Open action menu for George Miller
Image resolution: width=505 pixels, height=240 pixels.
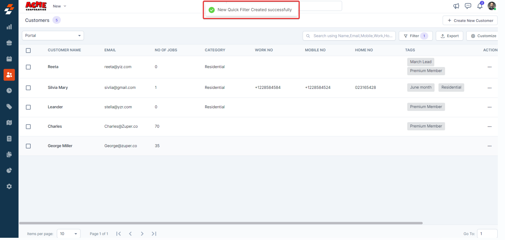click(489, 146)
